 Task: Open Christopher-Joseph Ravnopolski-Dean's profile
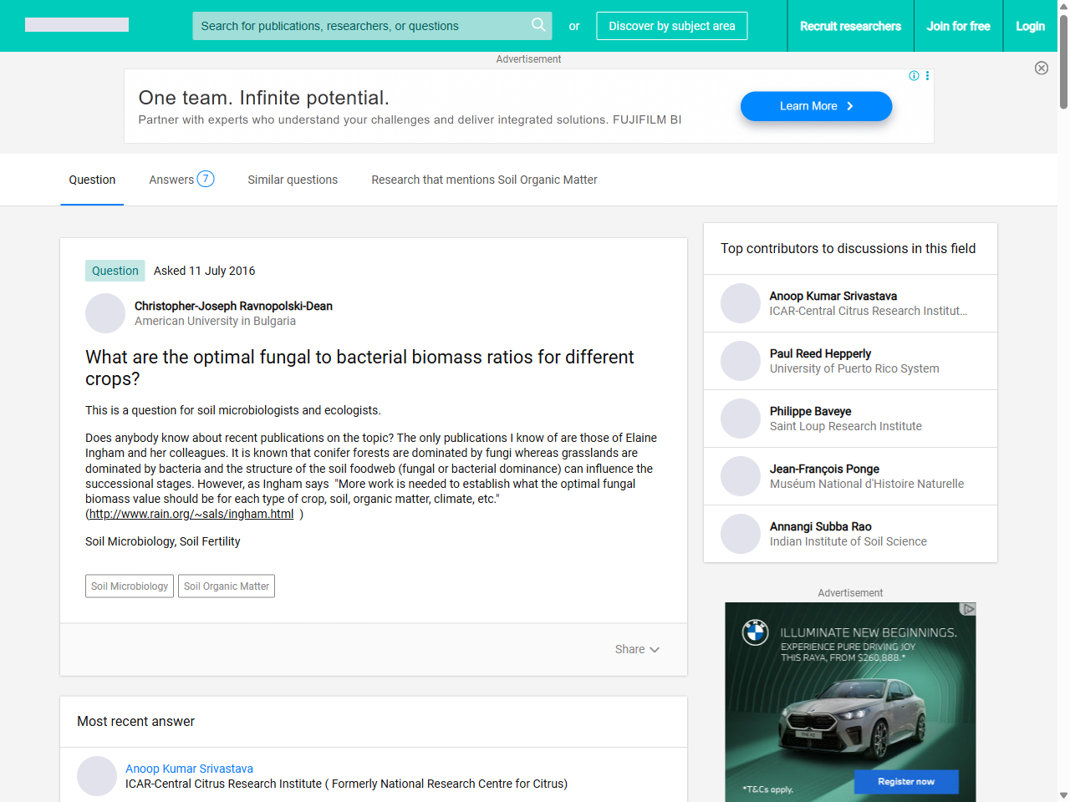pos(233,306)
